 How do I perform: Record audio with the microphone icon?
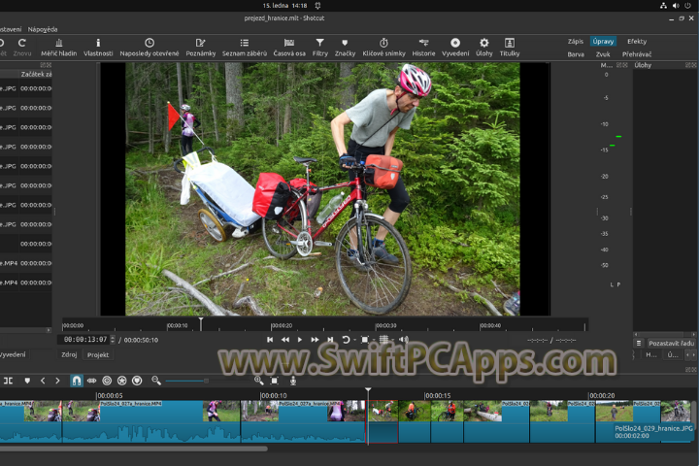[293, 381]
